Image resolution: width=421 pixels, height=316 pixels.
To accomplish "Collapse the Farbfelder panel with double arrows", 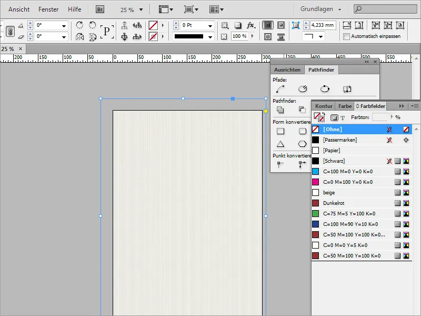I will 402,106.
